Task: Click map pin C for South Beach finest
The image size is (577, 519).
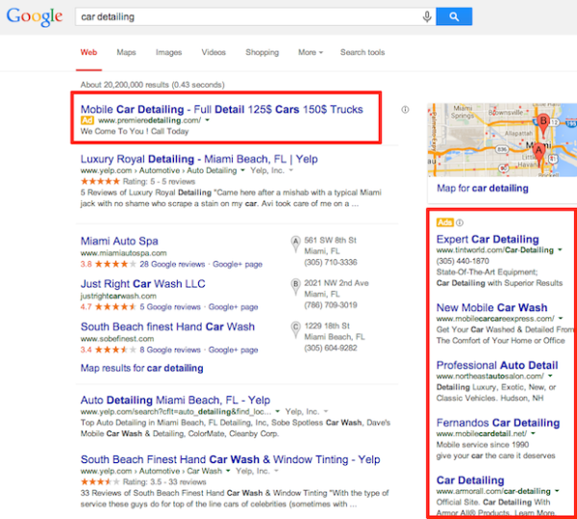Action: coord(295,329)
